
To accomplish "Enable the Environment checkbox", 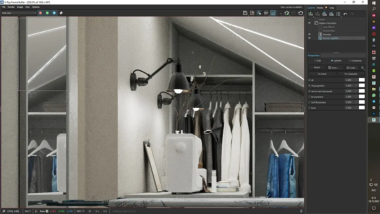I will [x=309, y=97].
